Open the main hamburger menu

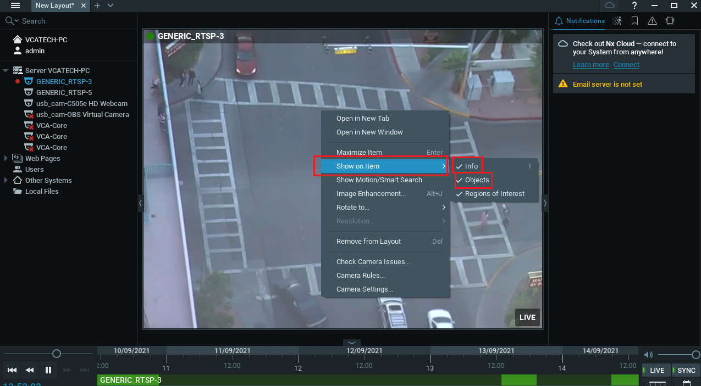pos(15,5)
